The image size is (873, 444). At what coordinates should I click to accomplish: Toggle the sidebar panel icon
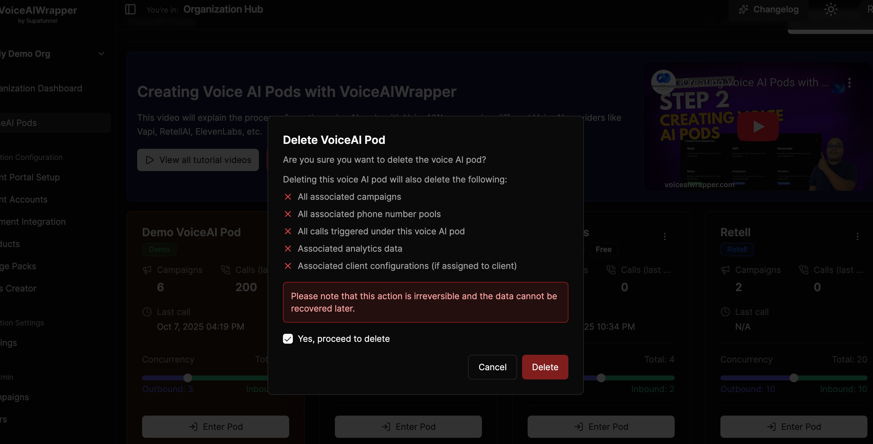click(130, 10)
